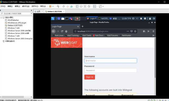Select Windows Server 2003 Enterprise VM
Image resolution: width=169 pixels, height=101 pixels.
coord(20,38)
